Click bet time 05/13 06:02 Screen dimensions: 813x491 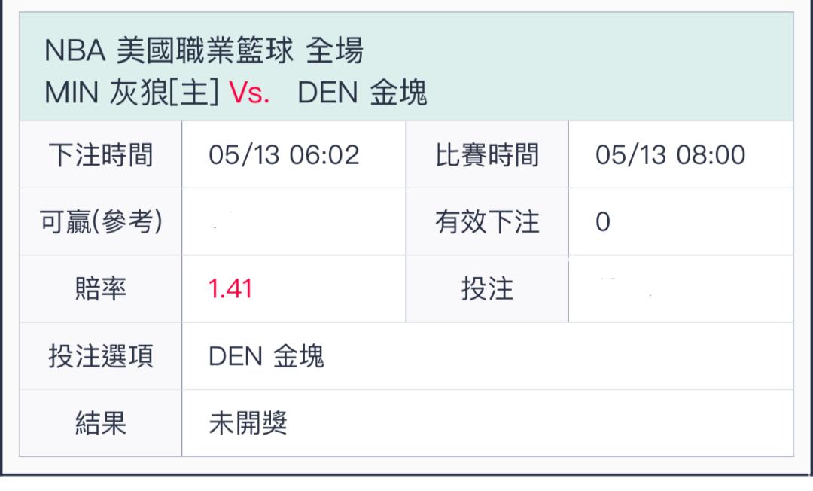(284, 155)
